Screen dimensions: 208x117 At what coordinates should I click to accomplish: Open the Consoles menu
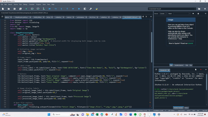tap(32, 4)
